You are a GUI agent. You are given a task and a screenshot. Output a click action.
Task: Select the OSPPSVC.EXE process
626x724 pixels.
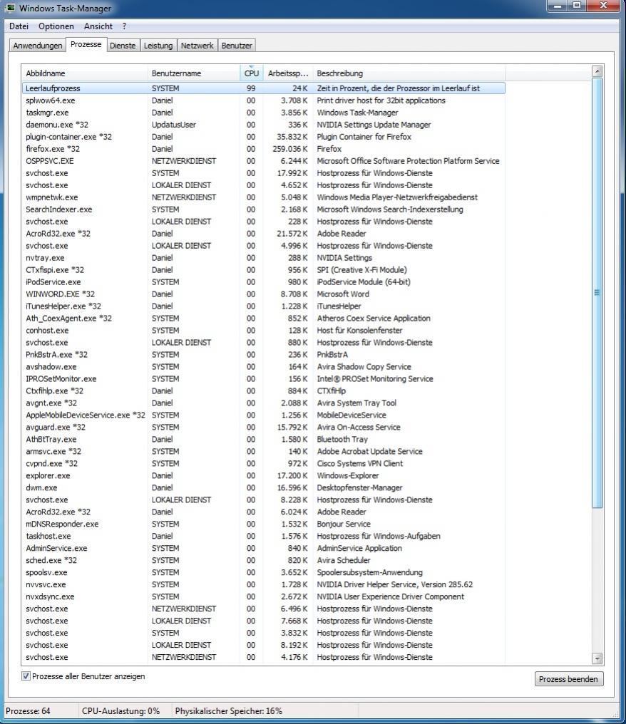(263, 160)
